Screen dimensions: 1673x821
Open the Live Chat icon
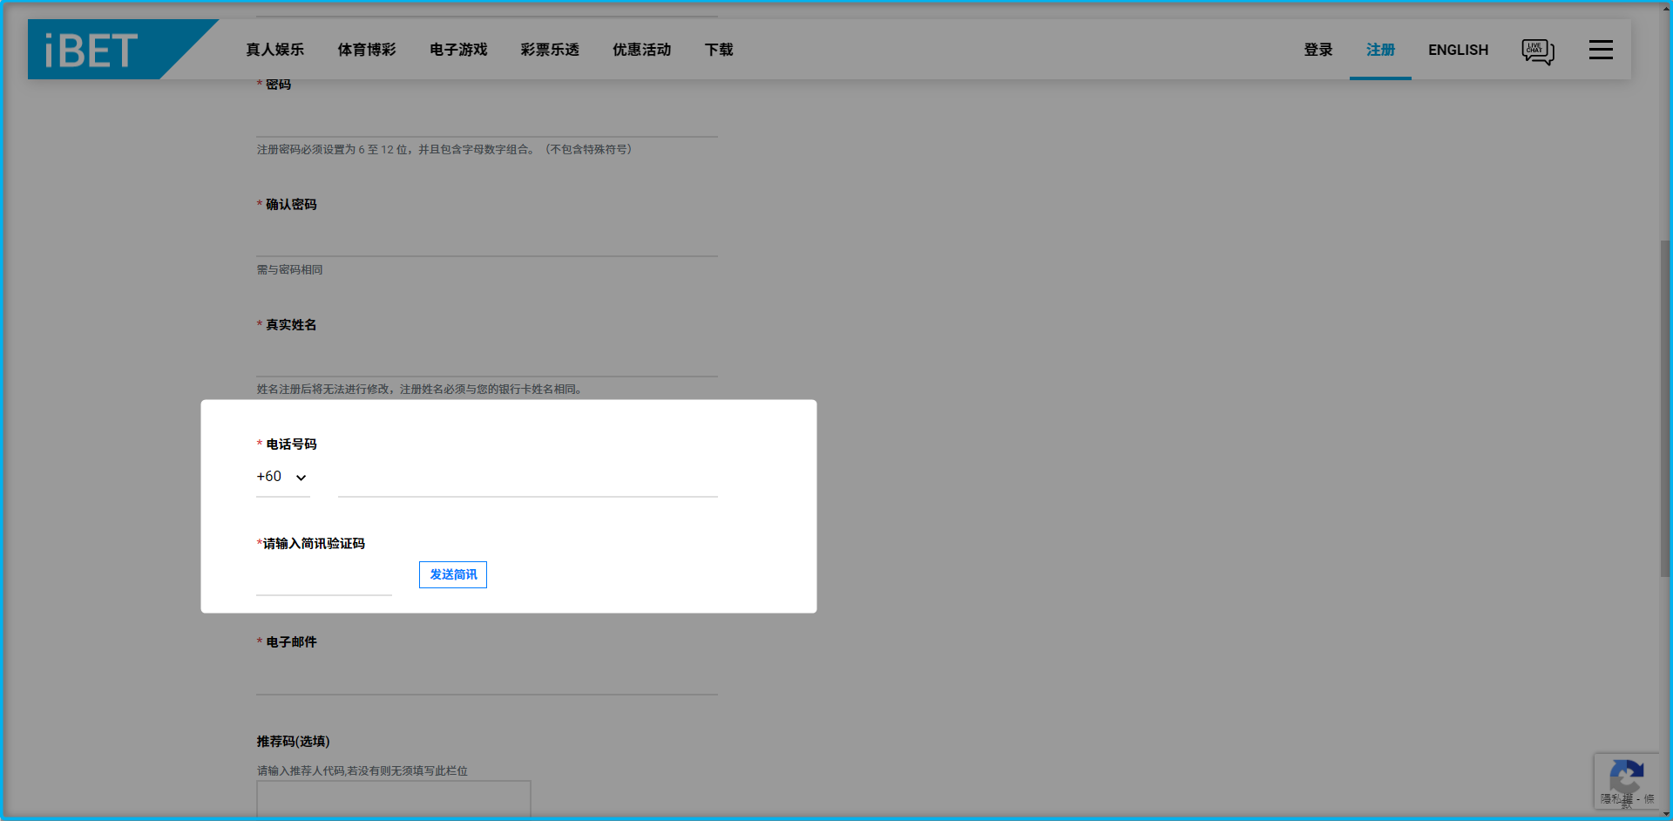1537,50
